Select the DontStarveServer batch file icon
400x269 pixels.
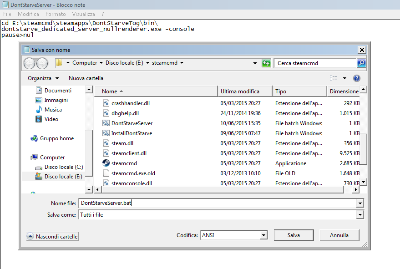tap(106, 123)
